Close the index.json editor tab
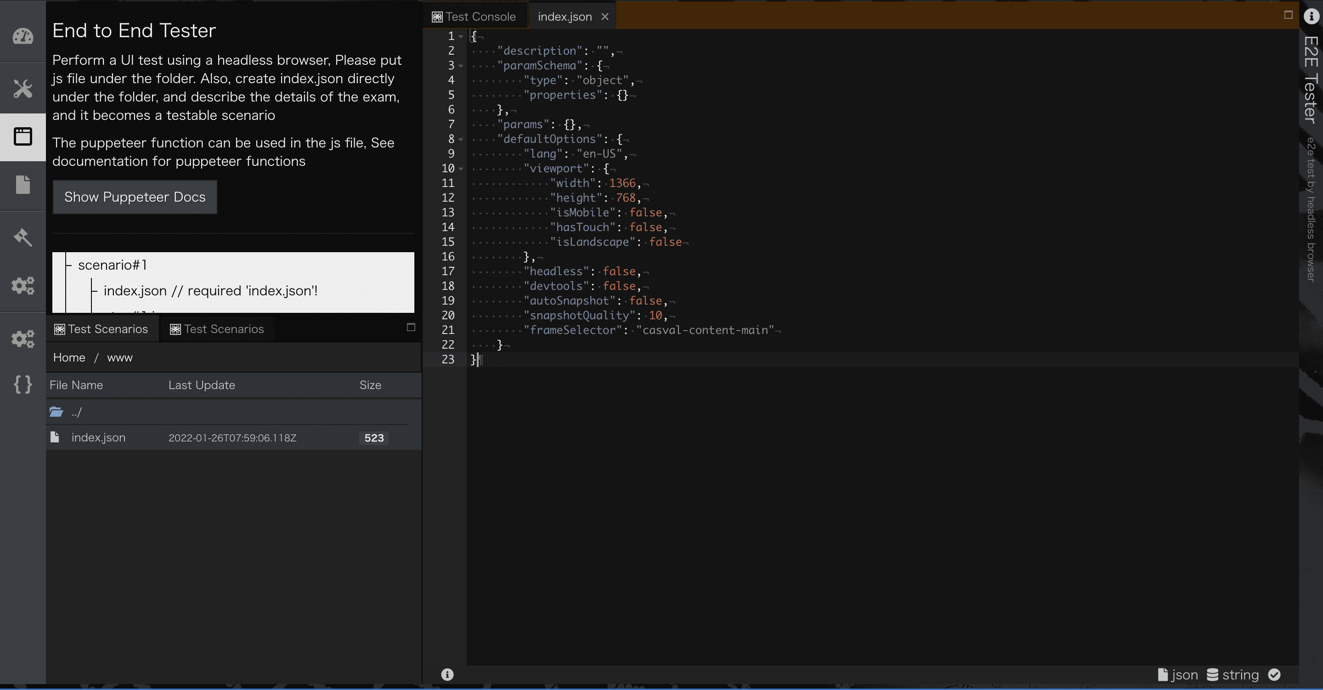 coord(605,17)
